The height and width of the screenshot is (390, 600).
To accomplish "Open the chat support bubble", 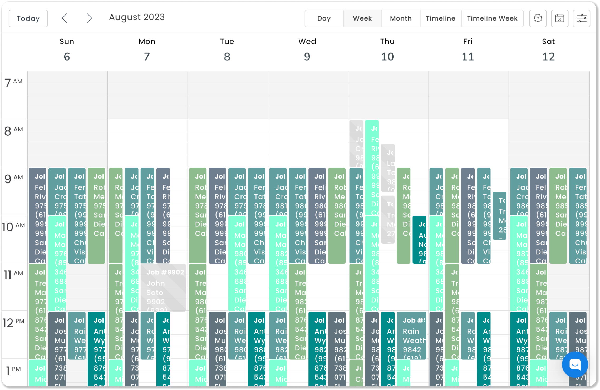I will [x=575, y=364].
